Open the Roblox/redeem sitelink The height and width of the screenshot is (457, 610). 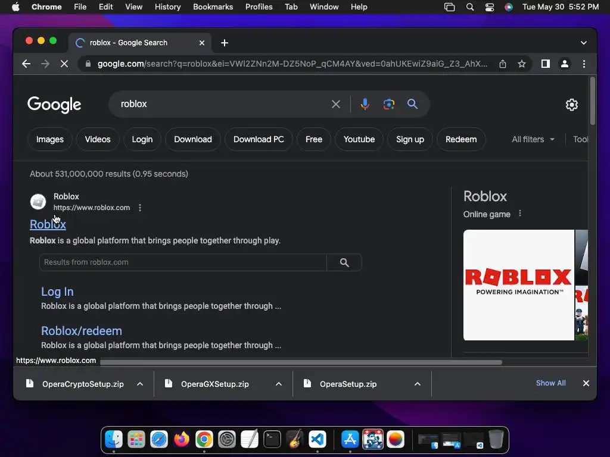82,331
